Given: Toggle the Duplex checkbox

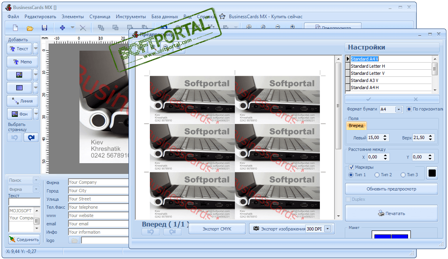Looking at the screenshot, I should point(348,199).
